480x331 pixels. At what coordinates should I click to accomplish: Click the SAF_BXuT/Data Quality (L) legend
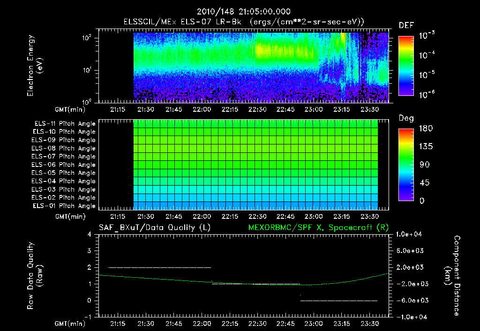tap(155, 228)
